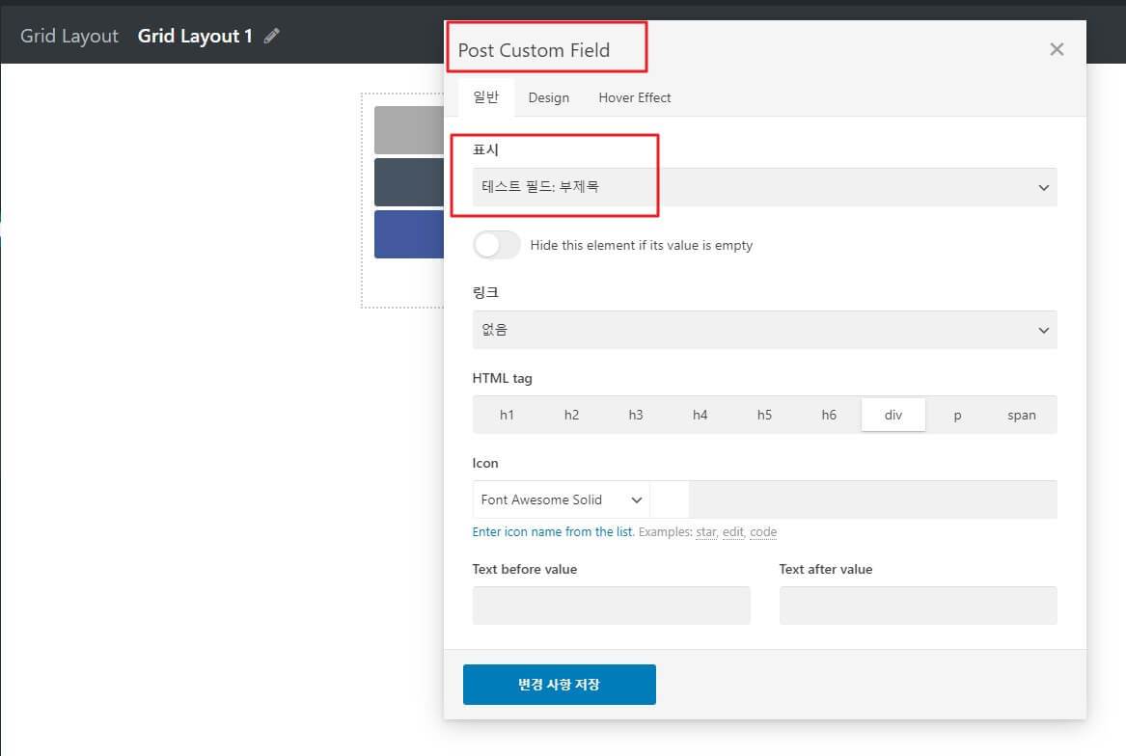Click the star example icon name
This screenshot has width=1126, height=756.
click(x=706, y=532)
